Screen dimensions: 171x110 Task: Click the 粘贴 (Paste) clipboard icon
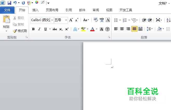point(6,19)
